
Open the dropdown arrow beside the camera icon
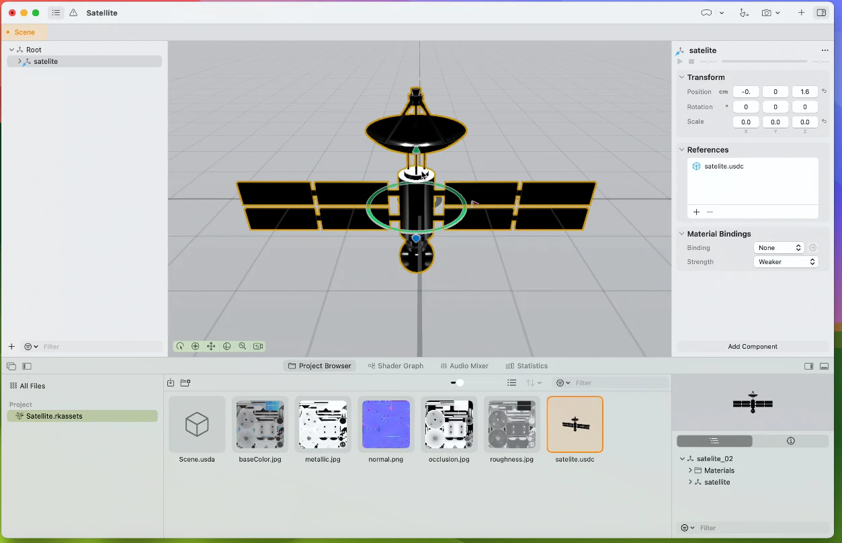(778, 13)
